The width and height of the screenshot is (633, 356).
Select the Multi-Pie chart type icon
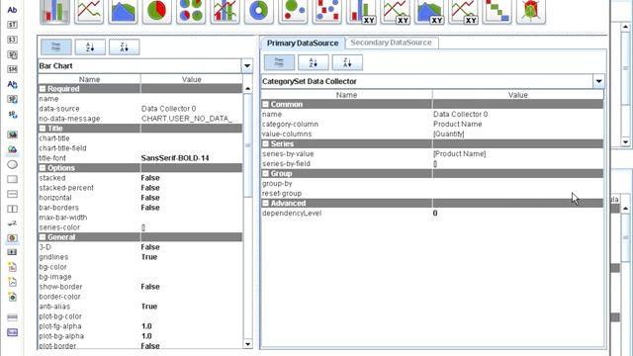click(191, 11)
